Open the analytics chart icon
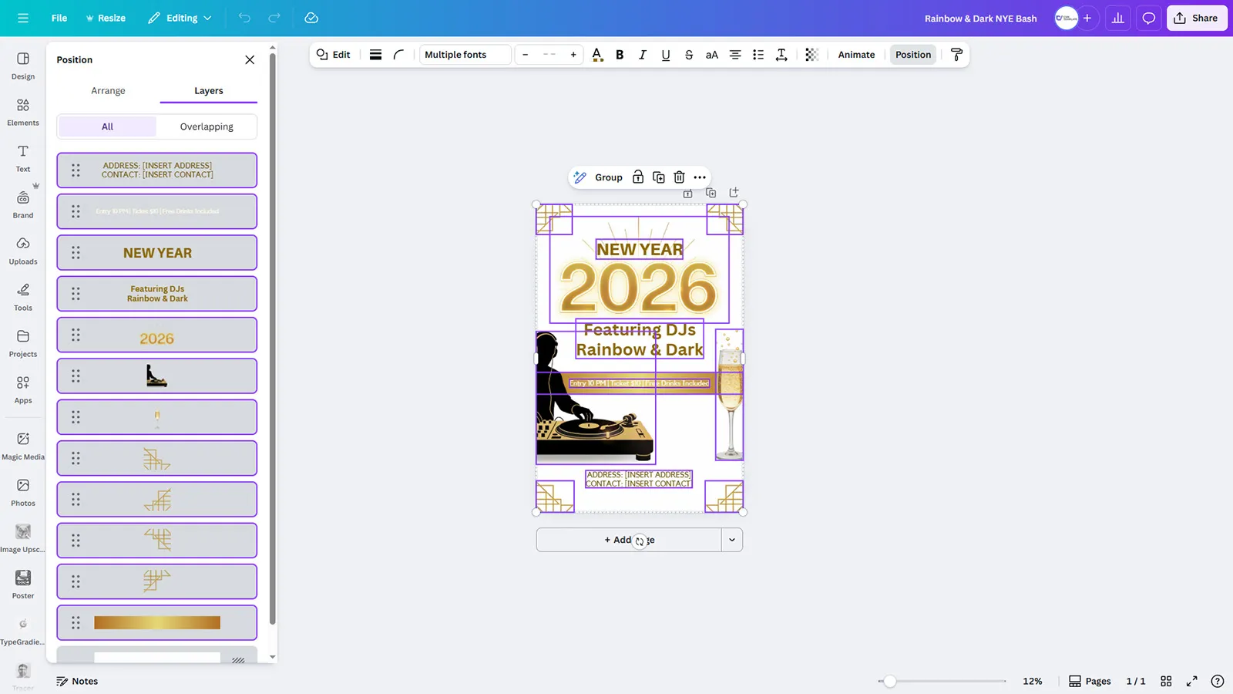 point(1117,18)
